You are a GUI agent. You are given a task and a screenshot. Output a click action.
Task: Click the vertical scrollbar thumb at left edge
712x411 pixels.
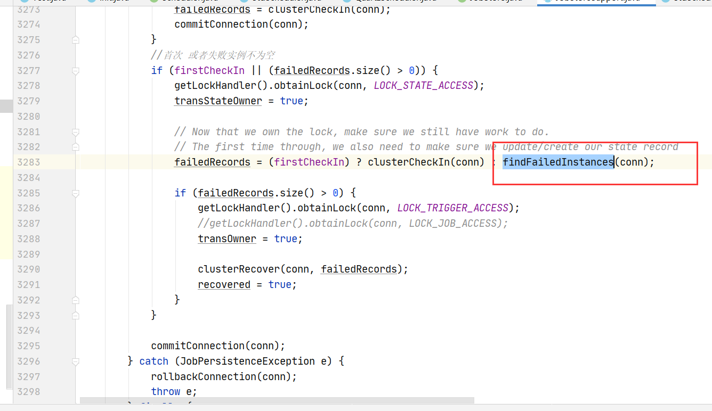[x=10, y=346]
